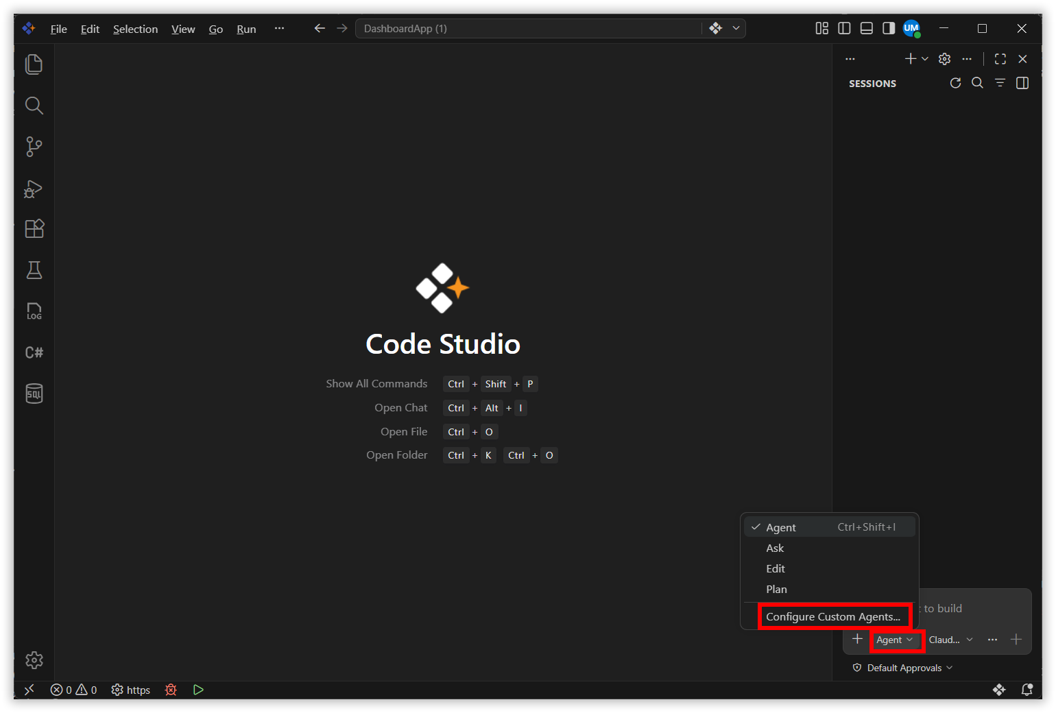
Task: Open the Customize Layout icon
Action: 821,28
